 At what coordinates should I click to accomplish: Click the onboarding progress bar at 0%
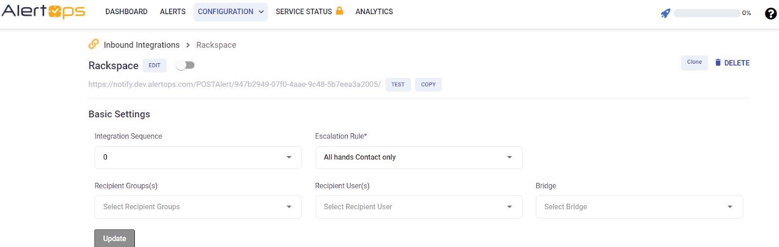707,13
